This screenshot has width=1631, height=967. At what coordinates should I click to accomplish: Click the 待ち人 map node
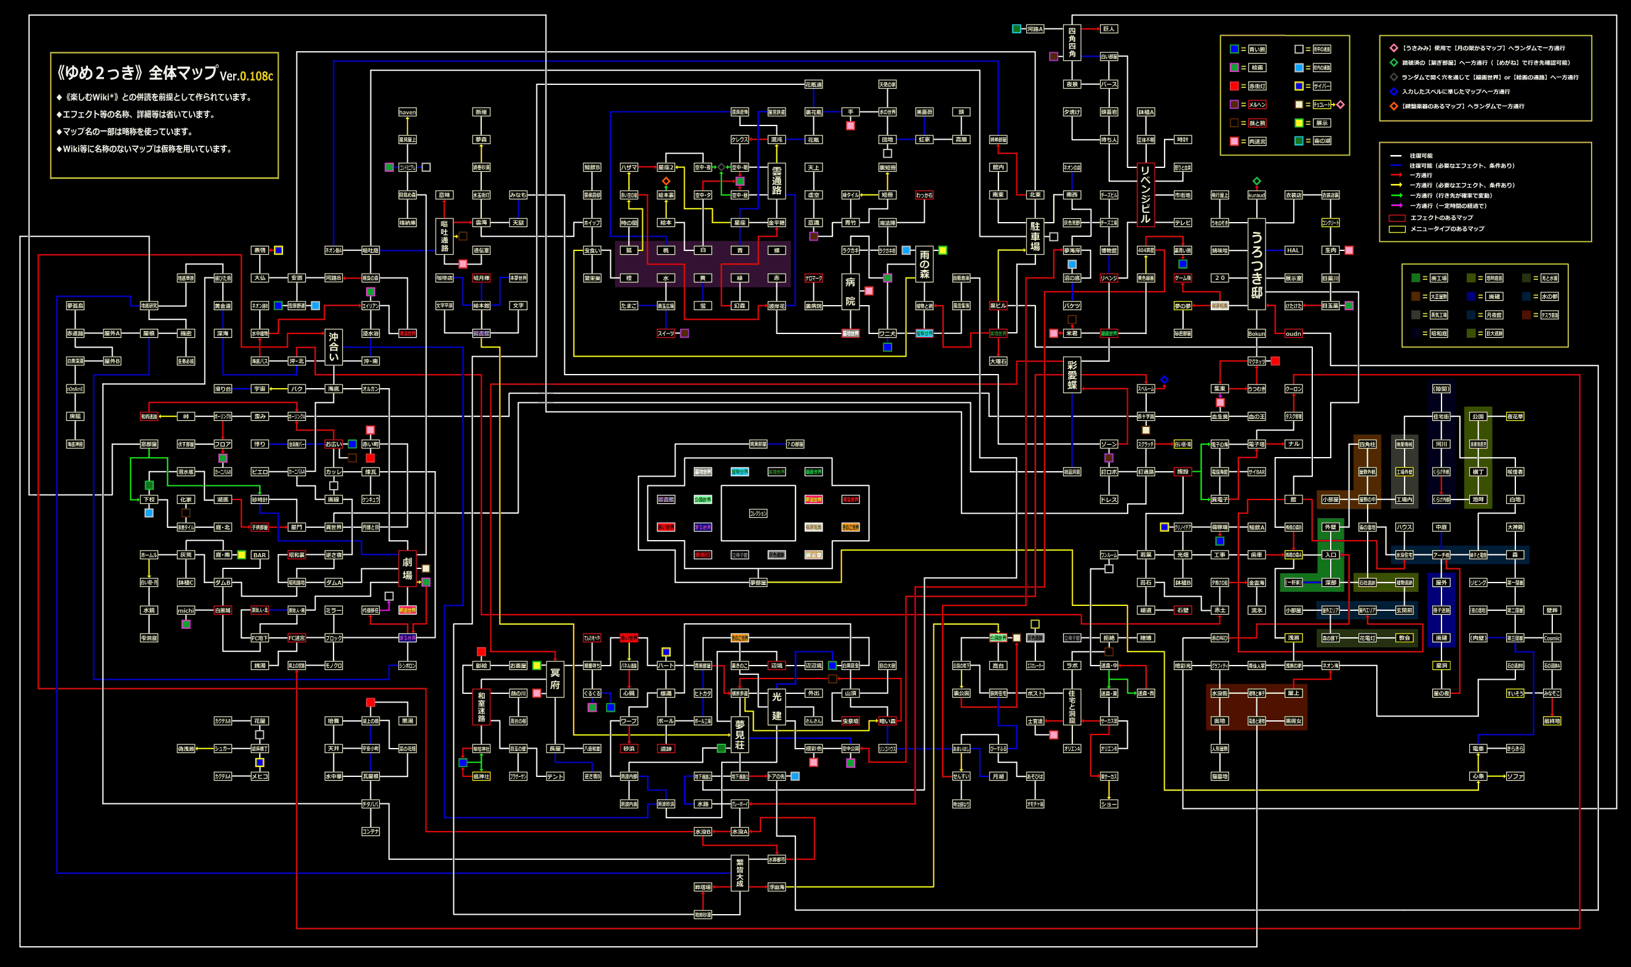click(1109, 140)
